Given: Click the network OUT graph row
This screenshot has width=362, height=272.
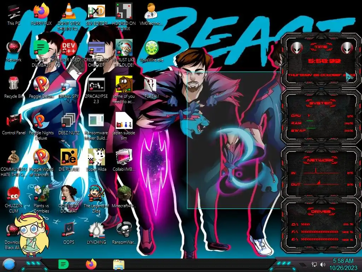Looking at the screenshot, I should click(x=322, y=183).
